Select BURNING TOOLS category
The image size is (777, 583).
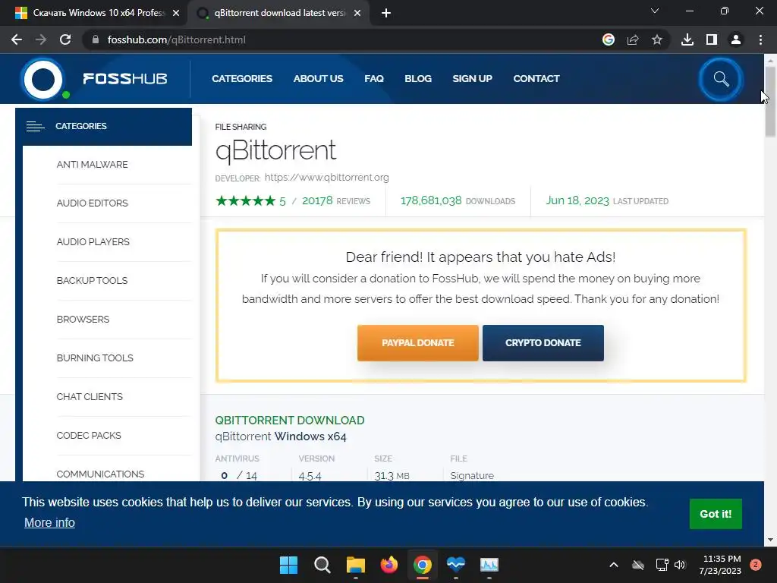click(95, 358)
